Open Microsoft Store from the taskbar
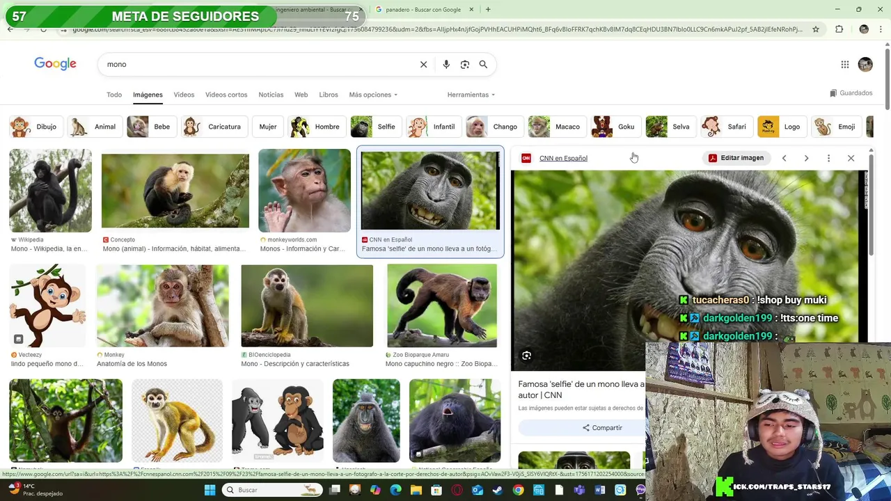Viewport: 891px width, 501px height. pos(436,490)
